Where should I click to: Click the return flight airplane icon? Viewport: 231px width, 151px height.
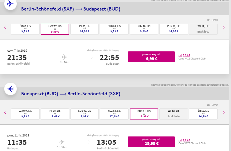(10, 89)
